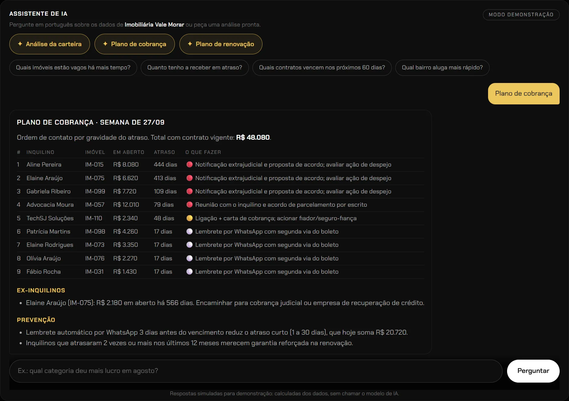Ask which properties are vacant longest
Screen dimensions: 569x401
(73, 68)
